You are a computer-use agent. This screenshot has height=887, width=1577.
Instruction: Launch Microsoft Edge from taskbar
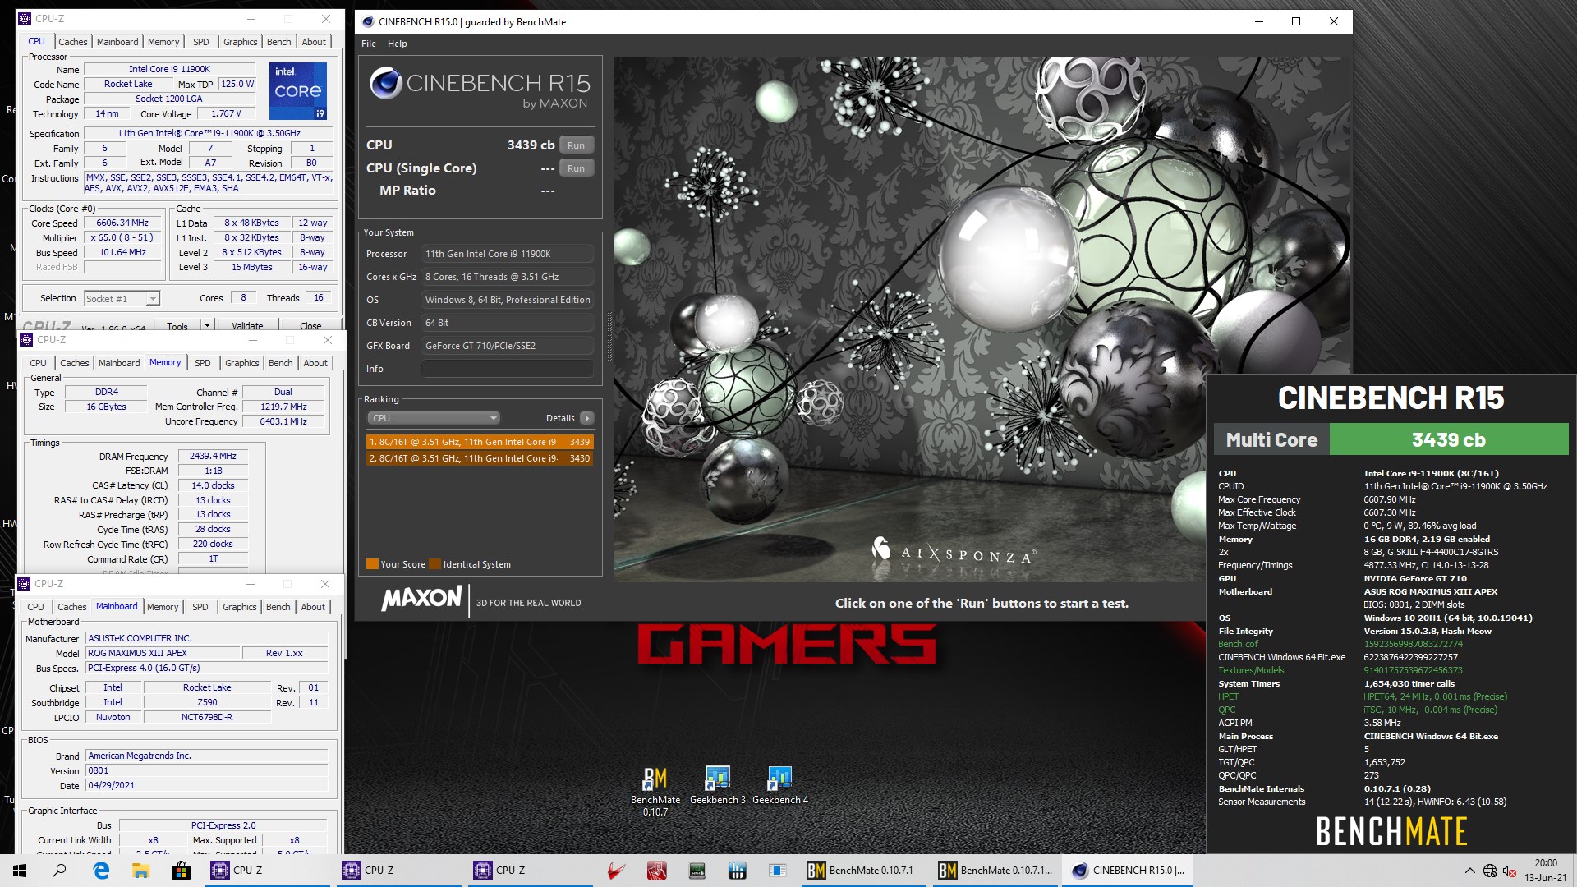(x=101, y=871)
